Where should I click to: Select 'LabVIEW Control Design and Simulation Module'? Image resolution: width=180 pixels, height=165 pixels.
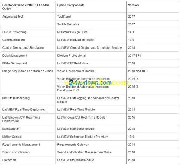click(x=89, y=48)
